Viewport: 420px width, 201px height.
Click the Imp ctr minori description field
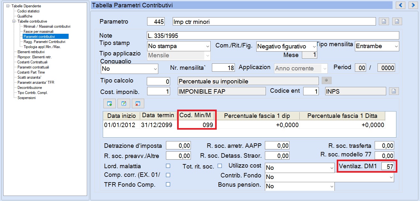pos(274,22)
